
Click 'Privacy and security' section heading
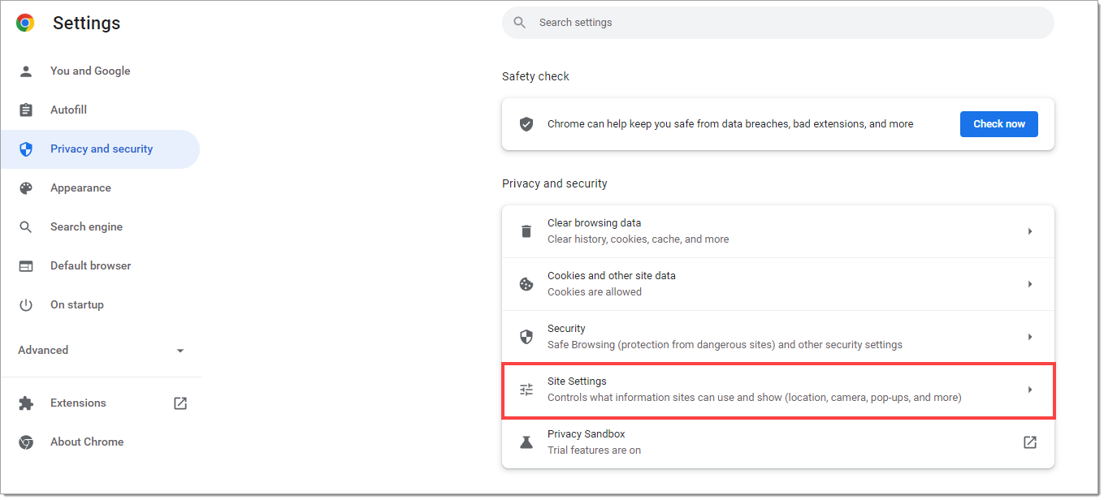point(555,183)
